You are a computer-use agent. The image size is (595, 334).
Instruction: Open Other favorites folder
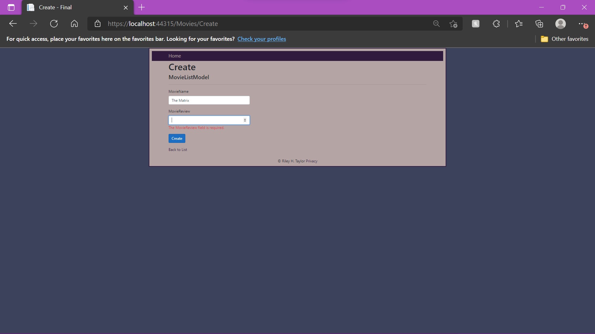564,39
